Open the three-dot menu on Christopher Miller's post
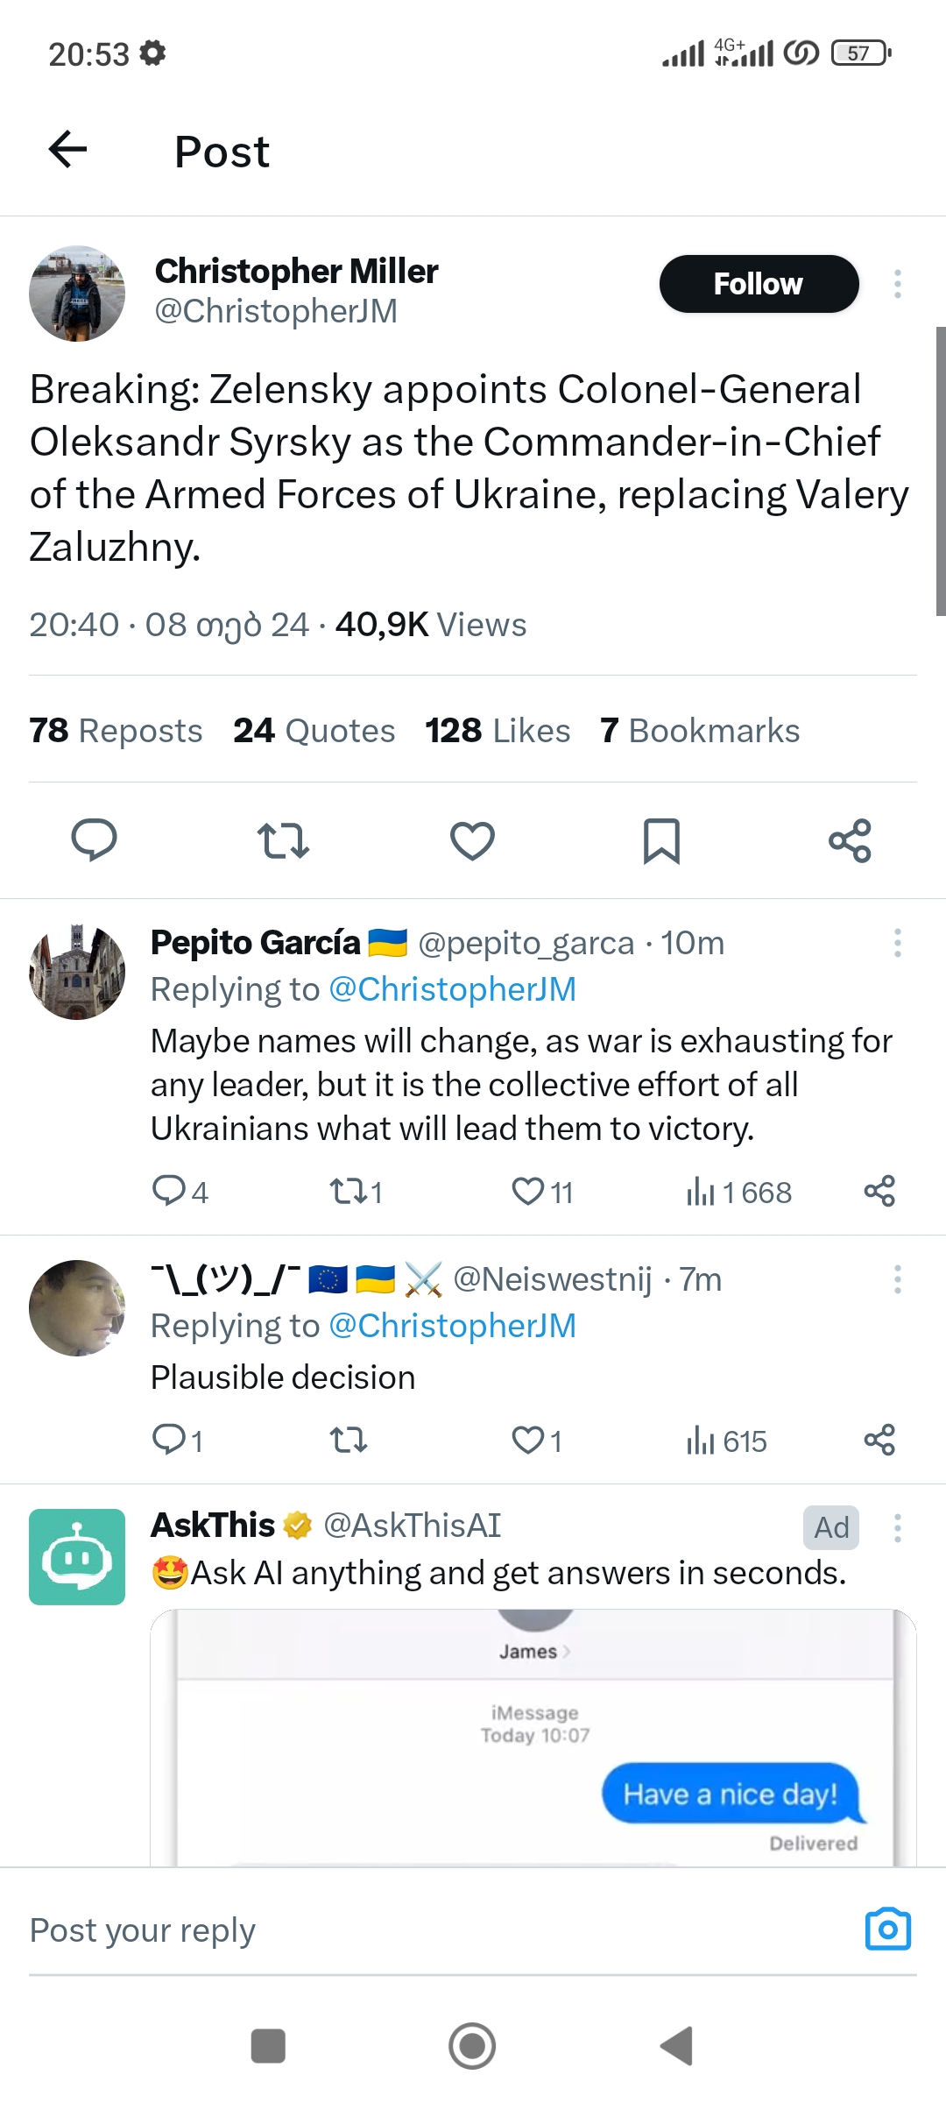The width and height of the screenshot is (946, 2103). [x=897, y=284]
